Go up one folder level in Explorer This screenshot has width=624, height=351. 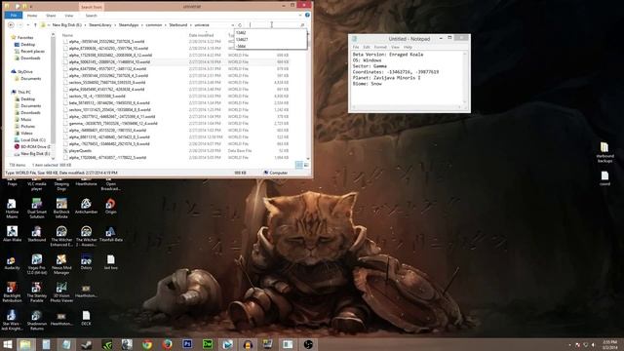pyautogui.click(x=35, y=24)
